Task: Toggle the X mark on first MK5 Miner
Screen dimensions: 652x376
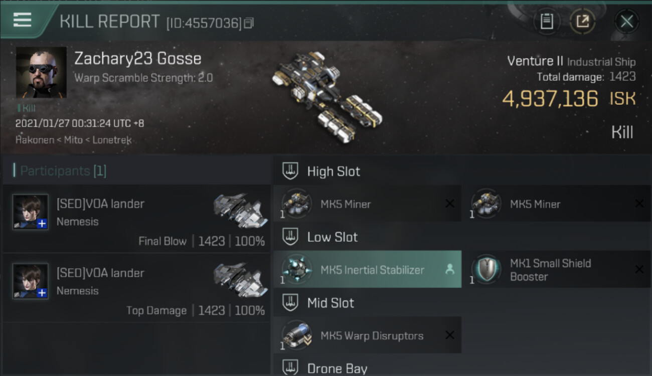Action: [450, 204]
